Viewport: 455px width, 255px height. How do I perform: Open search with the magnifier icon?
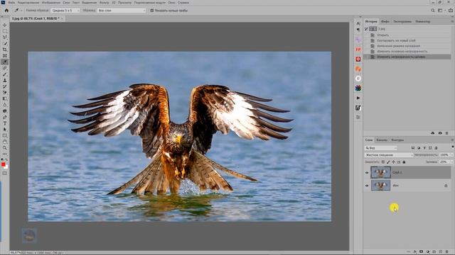(x=433, y=11)
